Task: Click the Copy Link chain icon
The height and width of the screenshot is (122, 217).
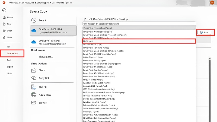Action: coord(34,78)
